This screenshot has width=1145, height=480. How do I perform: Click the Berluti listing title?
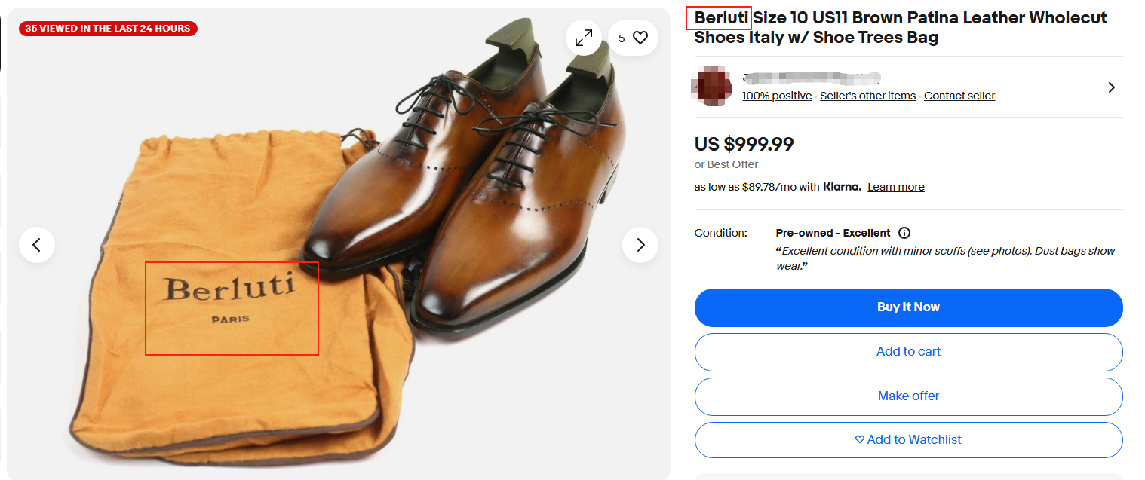(x=901, y=27)
